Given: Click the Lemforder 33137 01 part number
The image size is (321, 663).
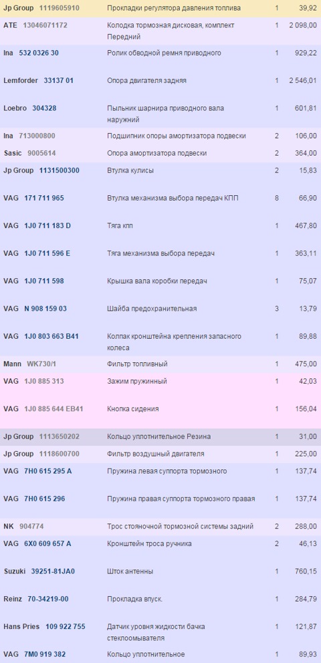Looking at the screenshot, I should [x=58, y=80].
